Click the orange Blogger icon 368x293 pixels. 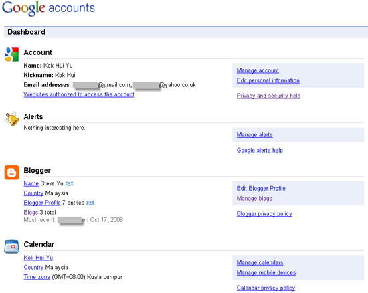pyautogui.click(x=11, y=173)
